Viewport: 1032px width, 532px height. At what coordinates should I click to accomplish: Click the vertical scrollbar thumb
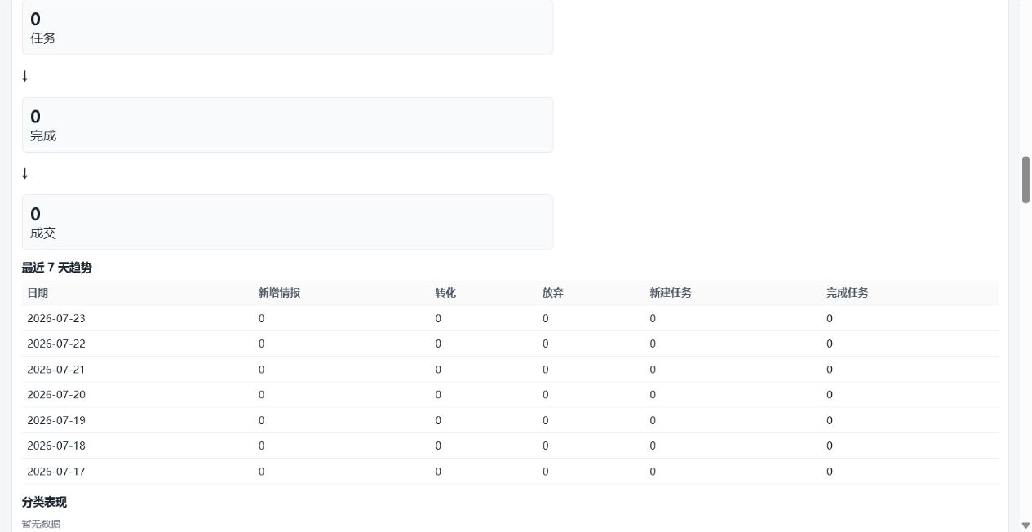coord(1025,180)
